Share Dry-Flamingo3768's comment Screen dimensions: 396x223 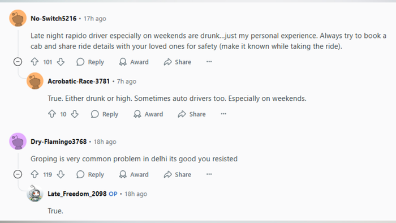click(177, 174)
